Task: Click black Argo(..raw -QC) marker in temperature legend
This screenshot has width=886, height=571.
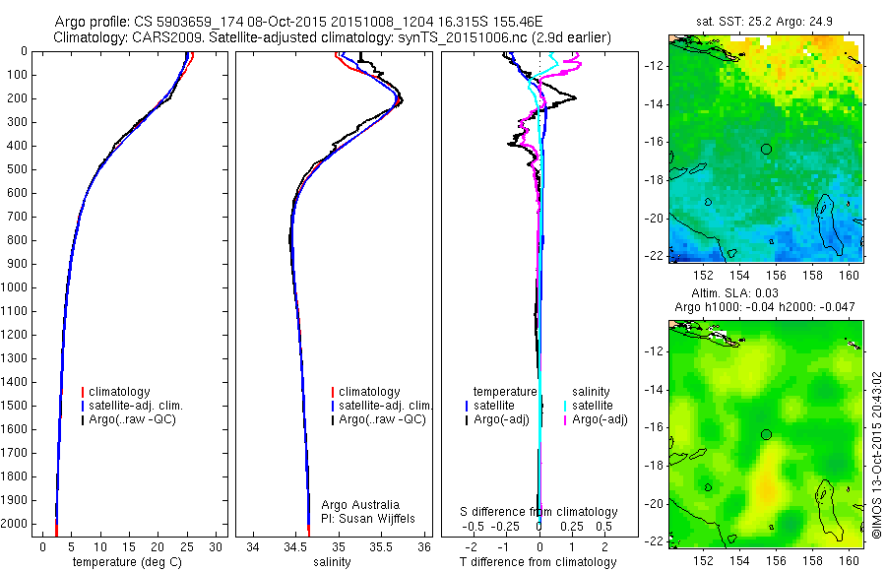Action: pyautogui.click(x=83, y=420)
